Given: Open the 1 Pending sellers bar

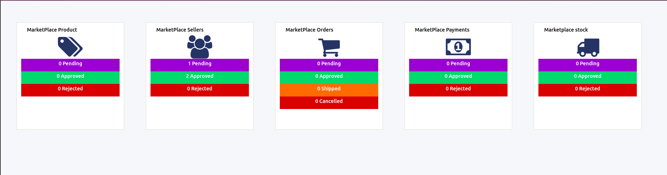Looking at the screenshot, I should (200, 64).
